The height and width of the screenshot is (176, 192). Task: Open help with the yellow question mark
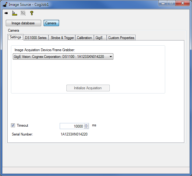(x=32, y=13)
